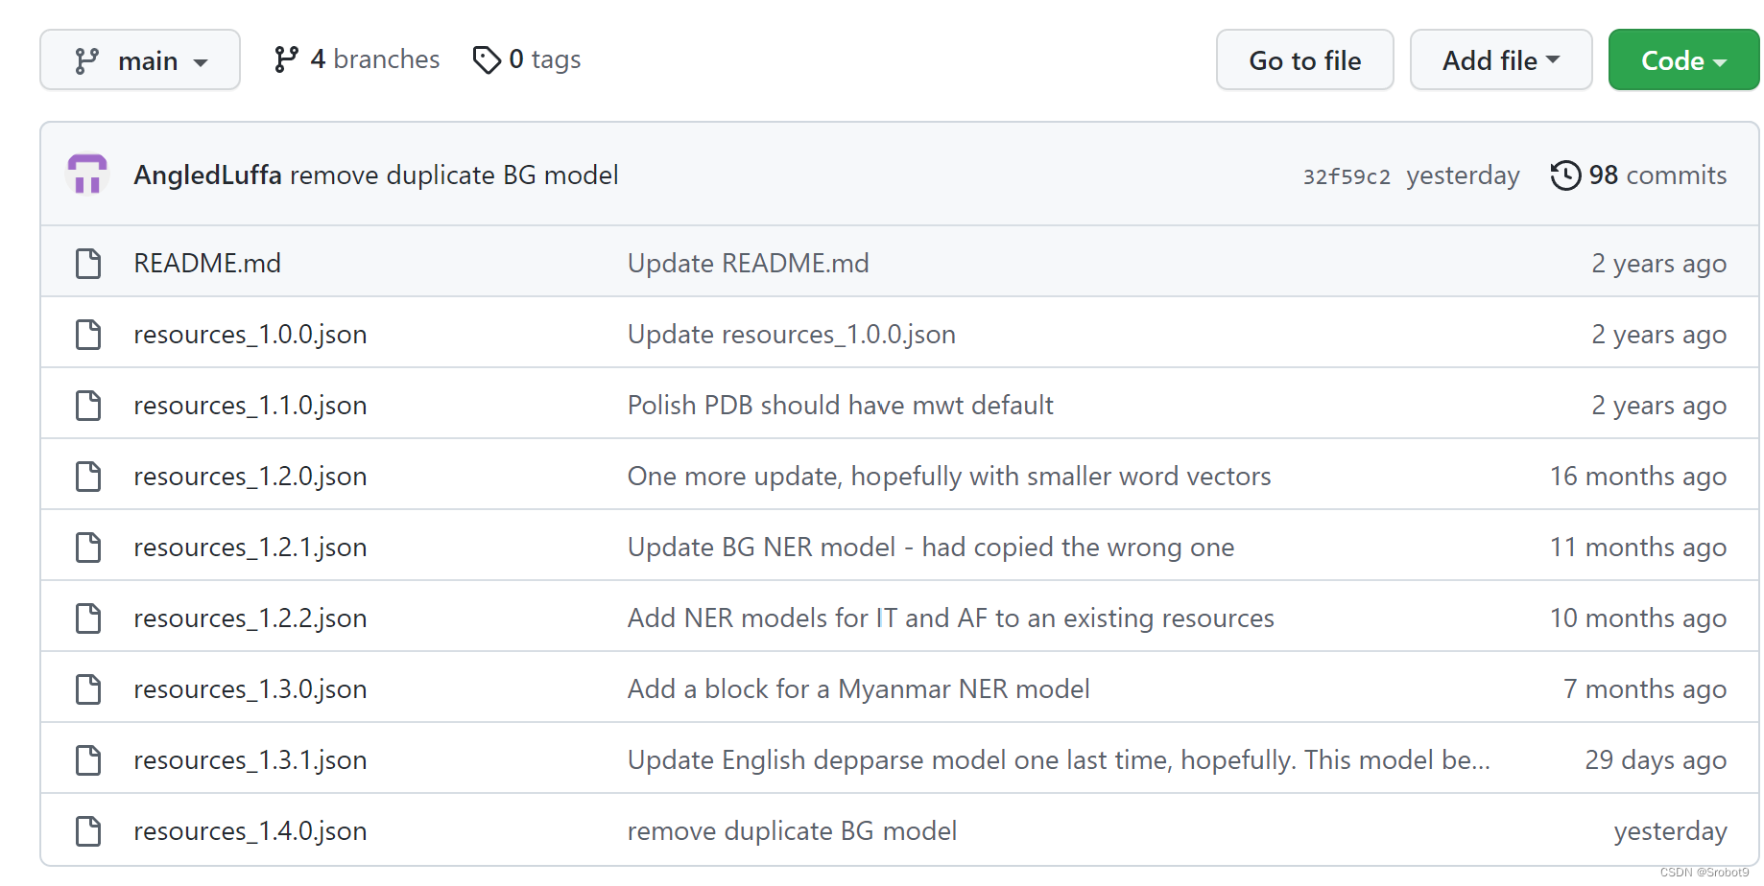Open the resources_1.3.0.json file

[250, 689]
